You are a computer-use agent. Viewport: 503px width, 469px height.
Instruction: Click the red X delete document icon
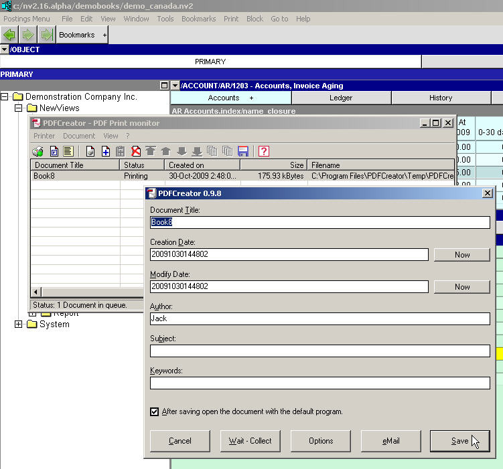137,151
